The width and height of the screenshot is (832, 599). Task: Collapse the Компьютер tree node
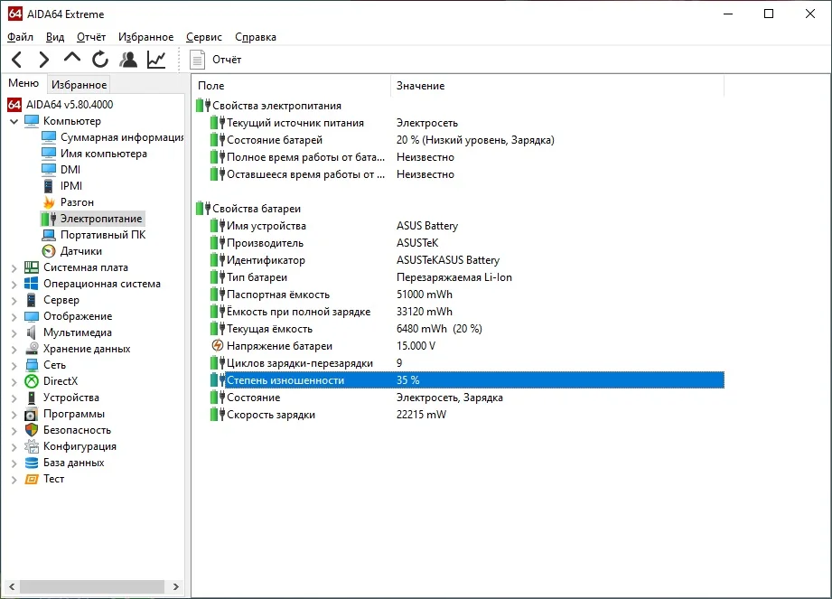point(14,121)
